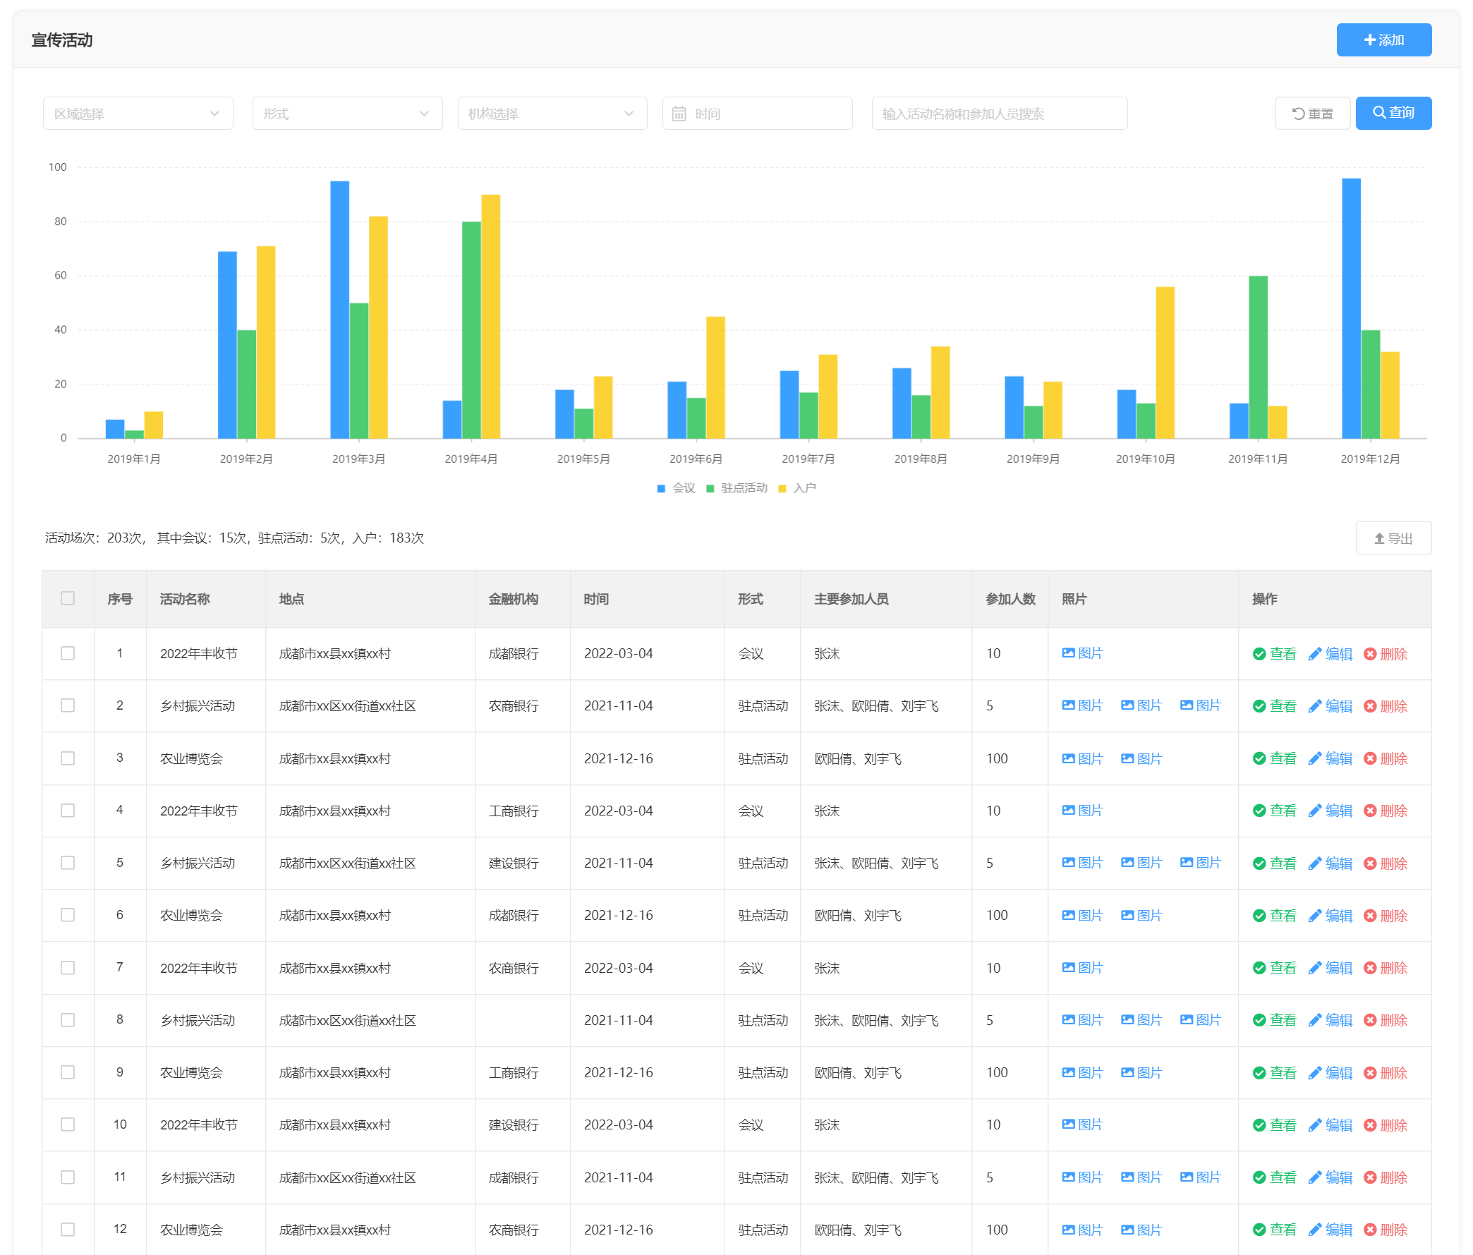Screen dimensions: 1473x1255
Task: Click the pencil edit icon in row 3
Action: (x=1314, y=758)
